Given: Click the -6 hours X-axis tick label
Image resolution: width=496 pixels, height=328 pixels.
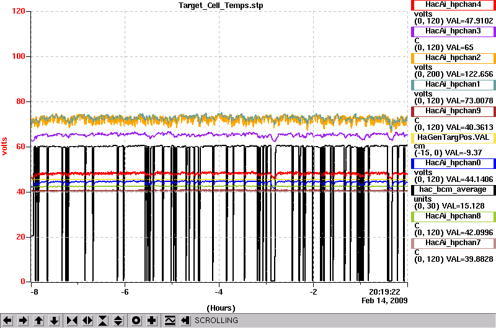Looking at the screenshot, I should point(125,292).
